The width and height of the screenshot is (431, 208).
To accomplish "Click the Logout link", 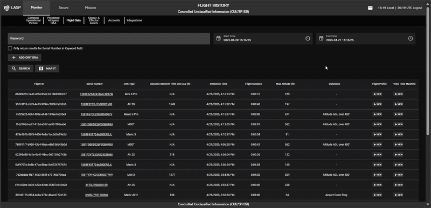I will pyautogui.click(x=417, y=8).
